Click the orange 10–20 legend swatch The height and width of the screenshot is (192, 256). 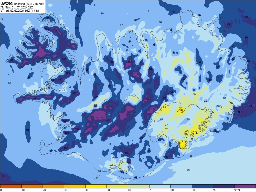(x=32, y=186)
